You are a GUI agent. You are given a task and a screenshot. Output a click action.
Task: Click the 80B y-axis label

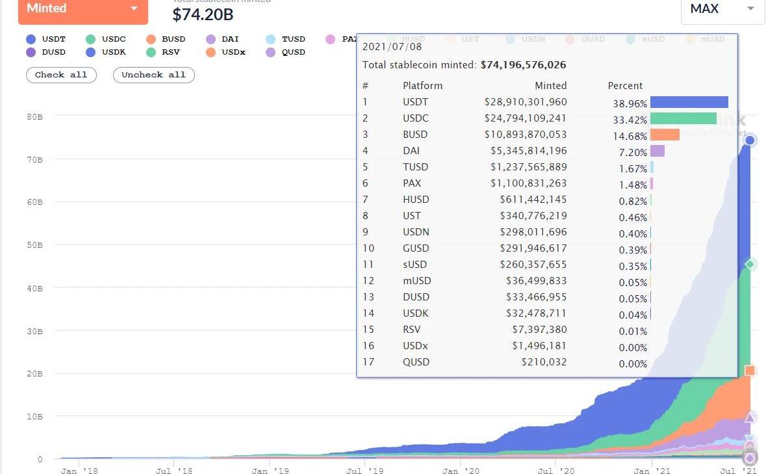tap(34, 117)
